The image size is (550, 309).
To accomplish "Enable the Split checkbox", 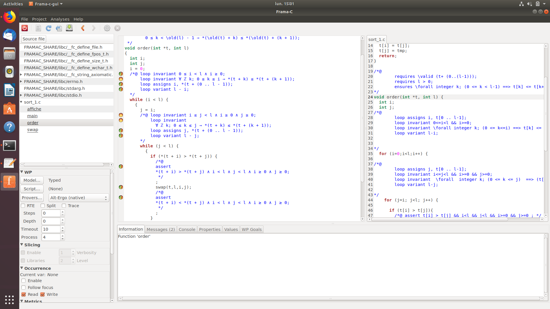I will [x=43, y=206].
